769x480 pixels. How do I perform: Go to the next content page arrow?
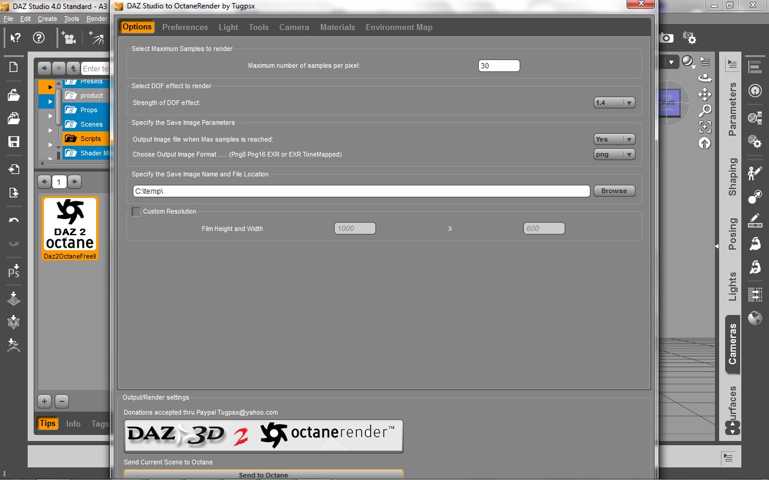pos(74,181)
